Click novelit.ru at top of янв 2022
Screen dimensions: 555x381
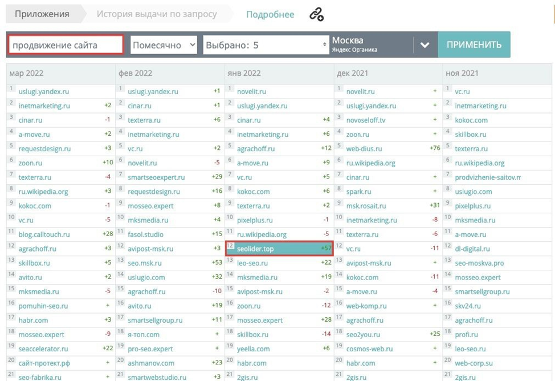tap(251, 91)
